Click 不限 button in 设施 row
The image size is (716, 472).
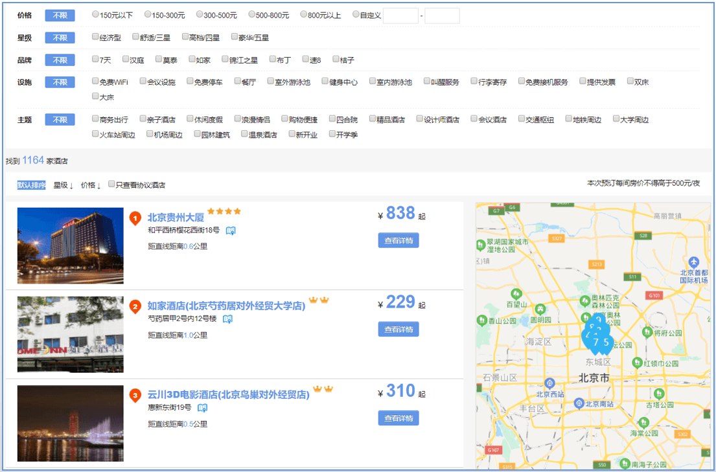(x=60, y=82)
